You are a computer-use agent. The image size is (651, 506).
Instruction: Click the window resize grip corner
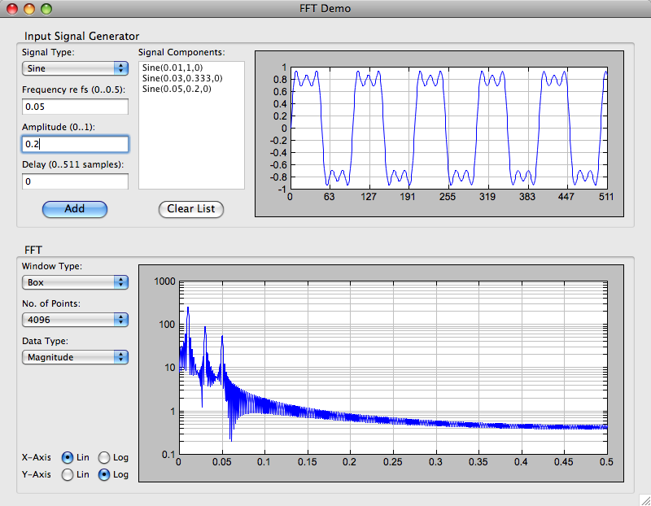click(644, 499)
